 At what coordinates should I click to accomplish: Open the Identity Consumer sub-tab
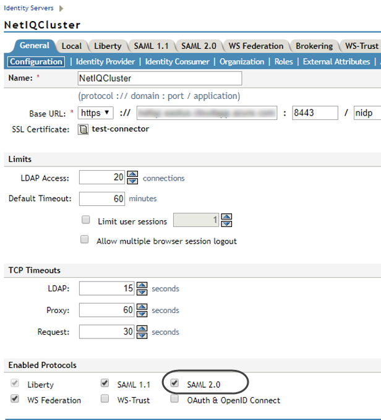tap(178, 62)
